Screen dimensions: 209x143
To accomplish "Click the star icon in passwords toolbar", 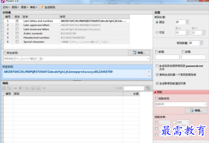I will pyautogui.click(x=44, y=88).
